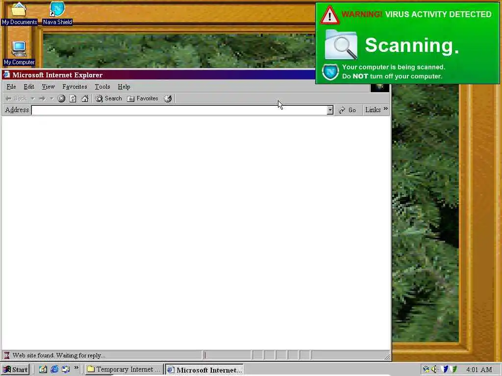Click the VIRUS ACTIVITY DETECTED text
Image resolution: width=502 pixels, height=376 pixels.
[x=438, y=14]
